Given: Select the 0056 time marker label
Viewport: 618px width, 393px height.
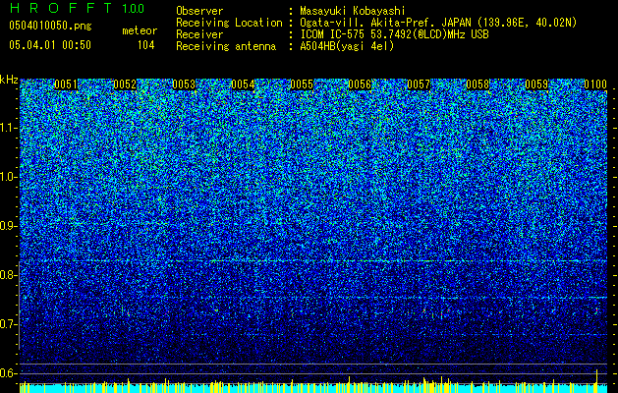Looking at the screenshot, I should tap(360, 84).
